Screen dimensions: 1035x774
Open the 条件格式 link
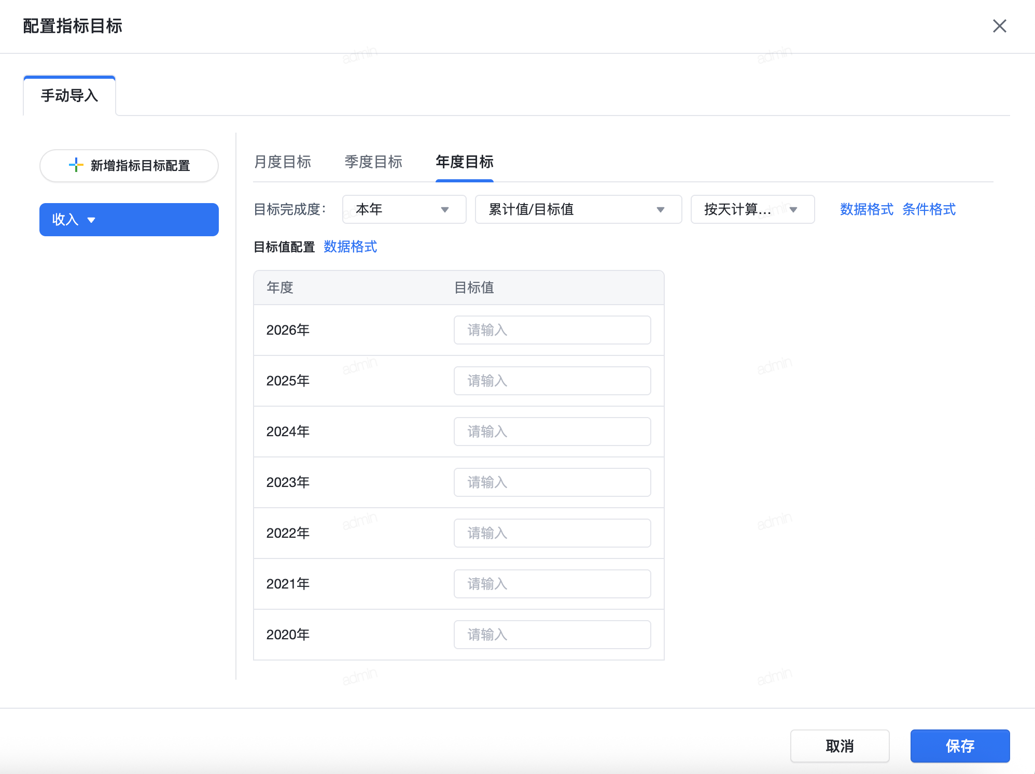tap(929, 209)
